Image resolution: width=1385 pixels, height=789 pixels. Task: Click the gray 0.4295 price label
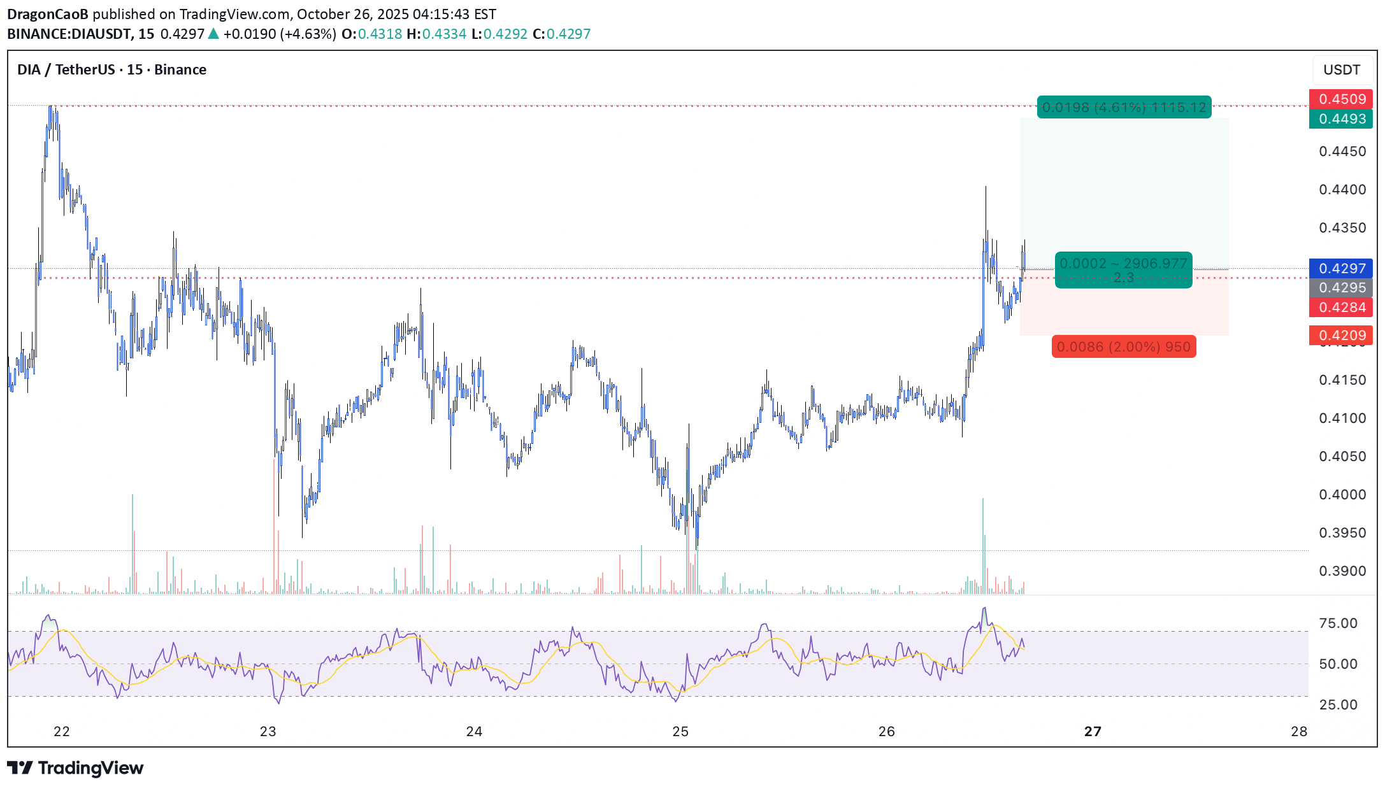1341,287
